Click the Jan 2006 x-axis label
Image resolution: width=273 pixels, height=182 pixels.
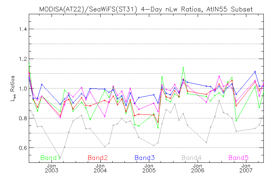coord(198,168)
